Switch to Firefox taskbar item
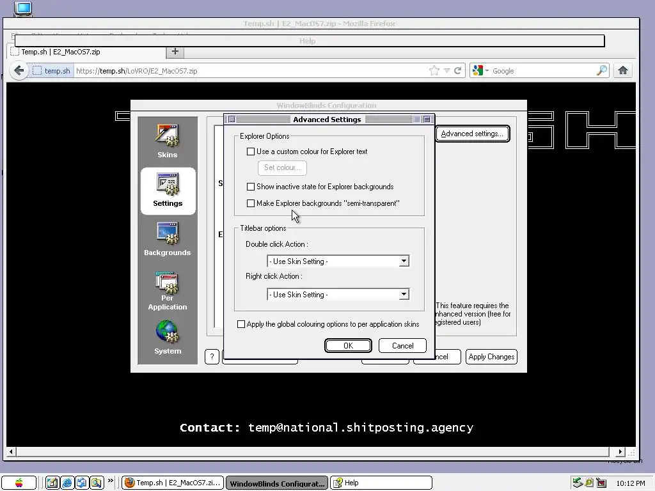This screenshot has width=655, height=491. (173, 483)
